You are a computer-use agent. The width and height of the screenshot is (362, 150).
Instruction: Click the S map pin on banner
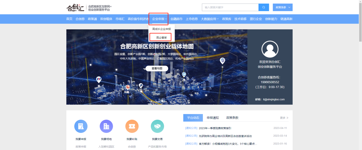(x=222, y=60)
